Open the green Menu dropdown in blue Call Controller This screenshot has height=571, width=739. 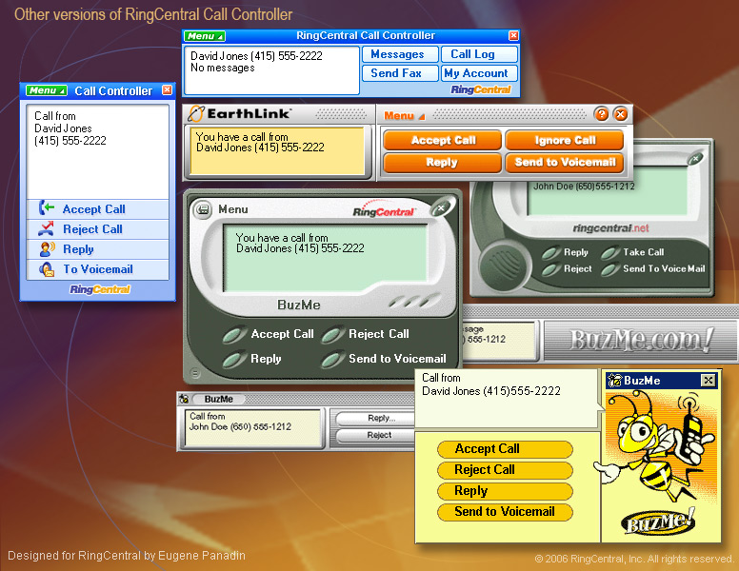pyautogui.click(x=46, y=91)
